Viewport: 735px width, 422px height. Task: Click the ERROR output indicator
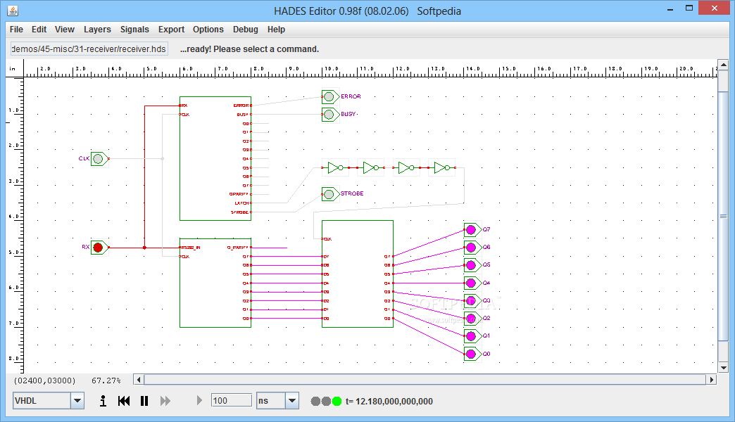coord(330,97)
